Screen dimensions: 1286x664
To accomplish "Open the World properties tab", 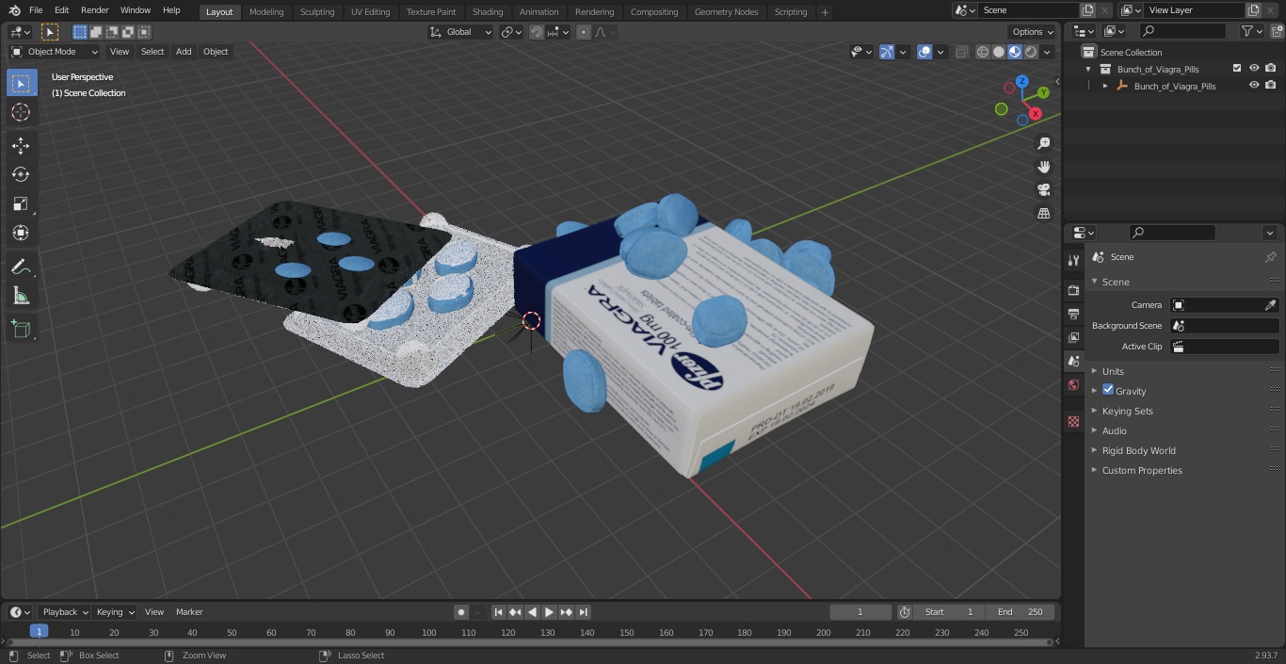I will tap(1073, 385).
